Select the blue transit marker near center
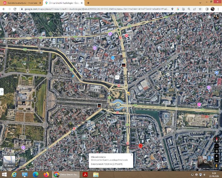Image resolution: width=222 pixels, height=178 pixels. tap(113, 58)
